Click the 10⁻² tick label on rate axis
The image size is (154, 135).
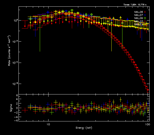click(x=15, y=42)
